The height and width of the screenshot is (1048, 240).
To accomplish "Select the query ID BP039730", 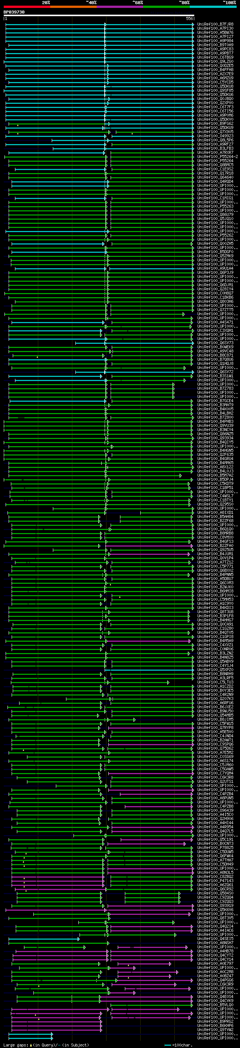I will click(x=14, y=12).
